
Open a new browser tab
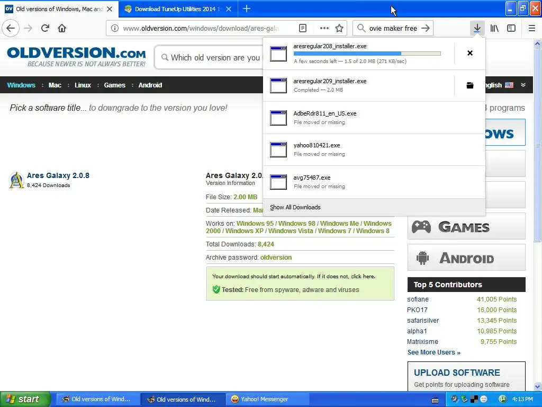(x=247, y=8)
